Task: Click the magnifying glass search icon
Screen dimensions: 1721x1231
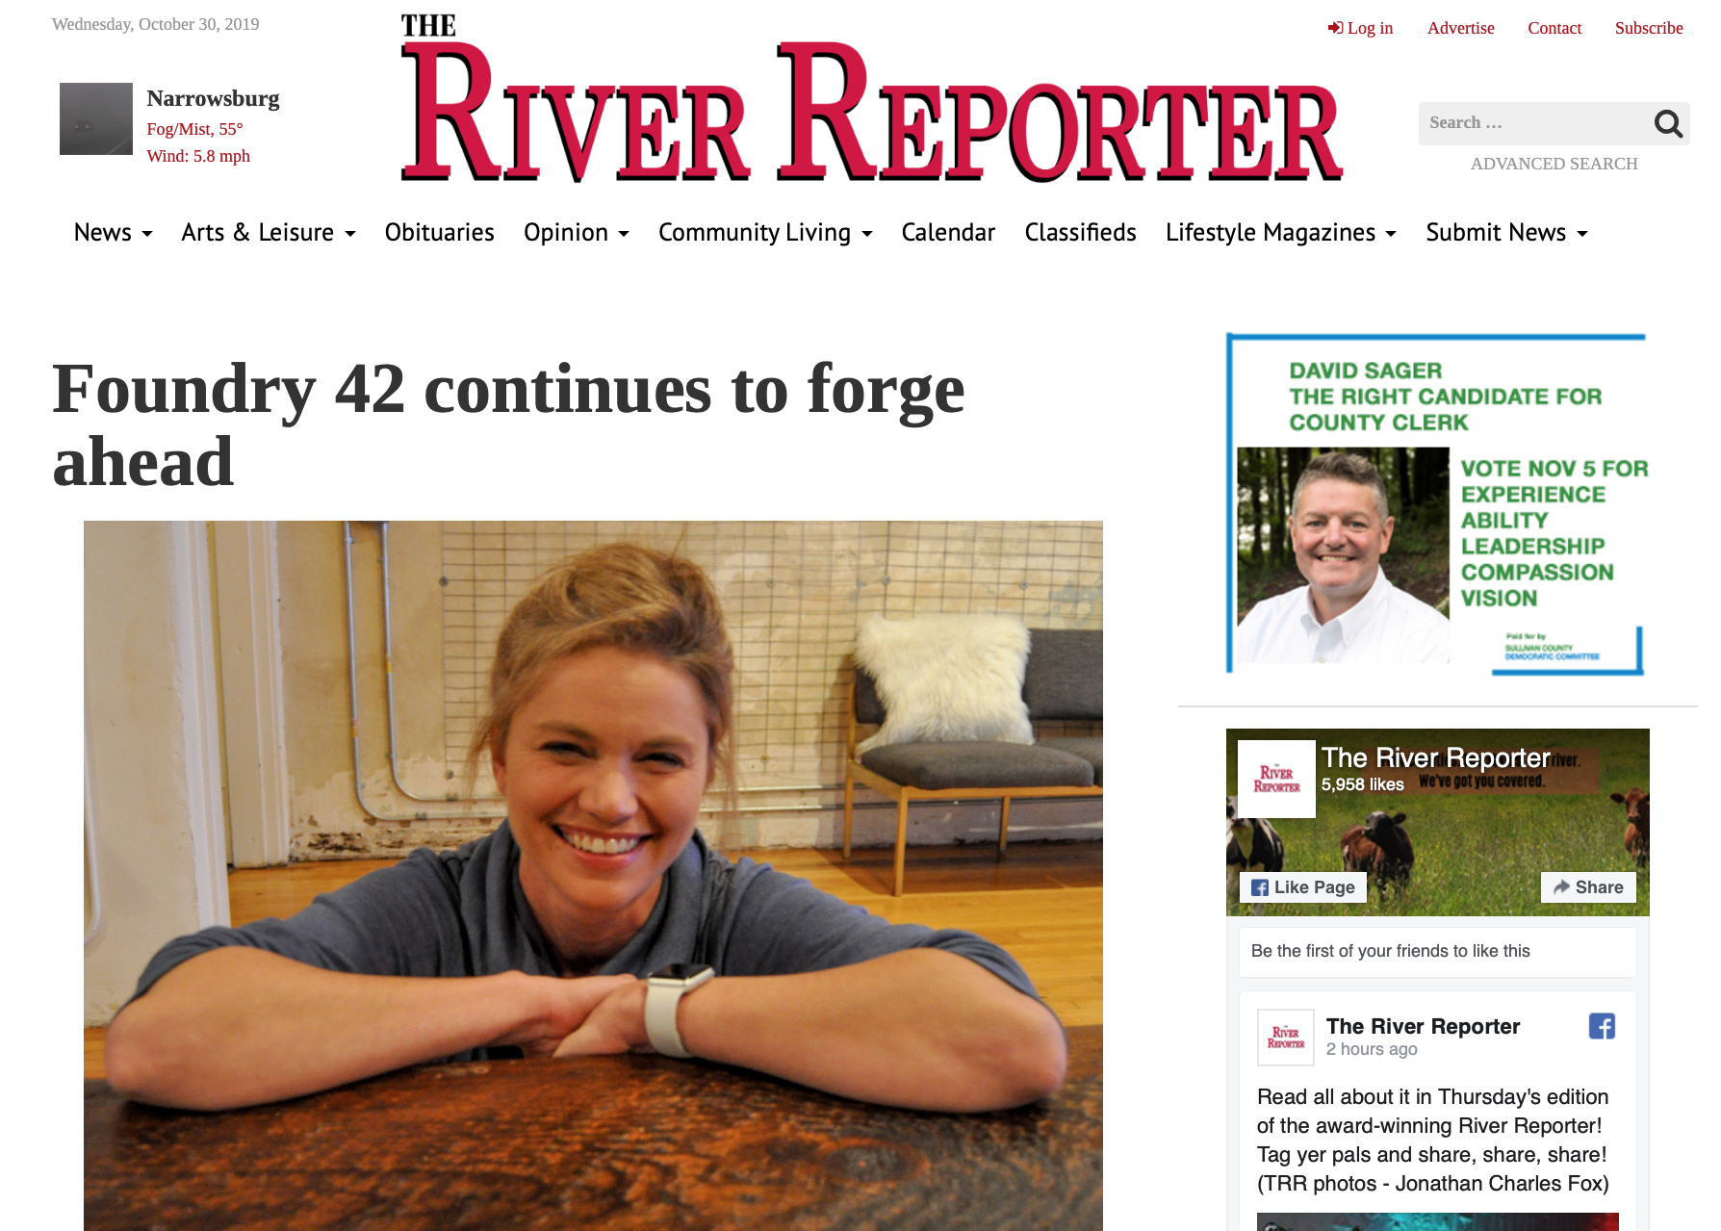Action: tap(1668, 123)
